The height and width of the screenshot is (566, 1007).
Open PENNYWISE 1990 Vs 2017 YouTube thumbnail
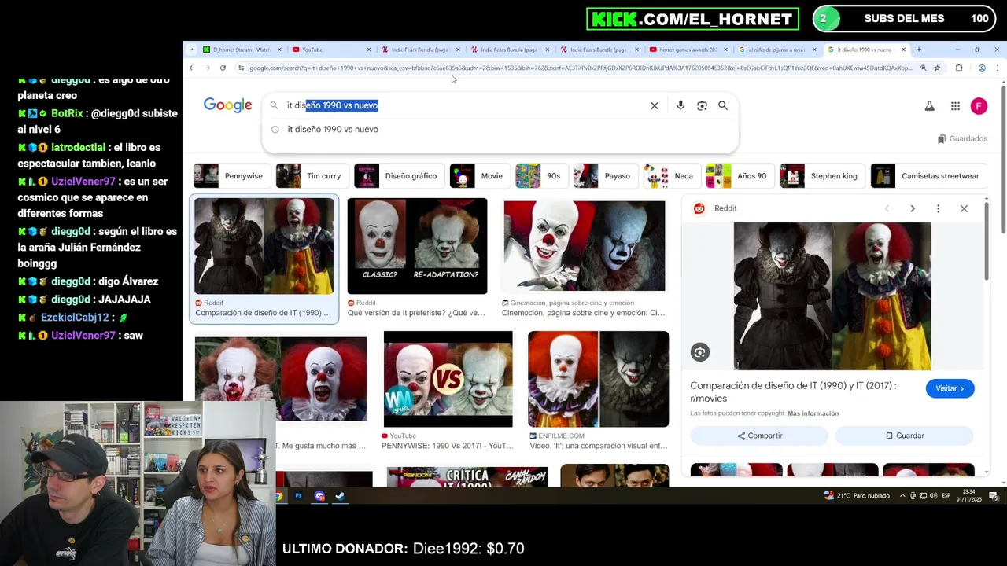tap(448, 379)
